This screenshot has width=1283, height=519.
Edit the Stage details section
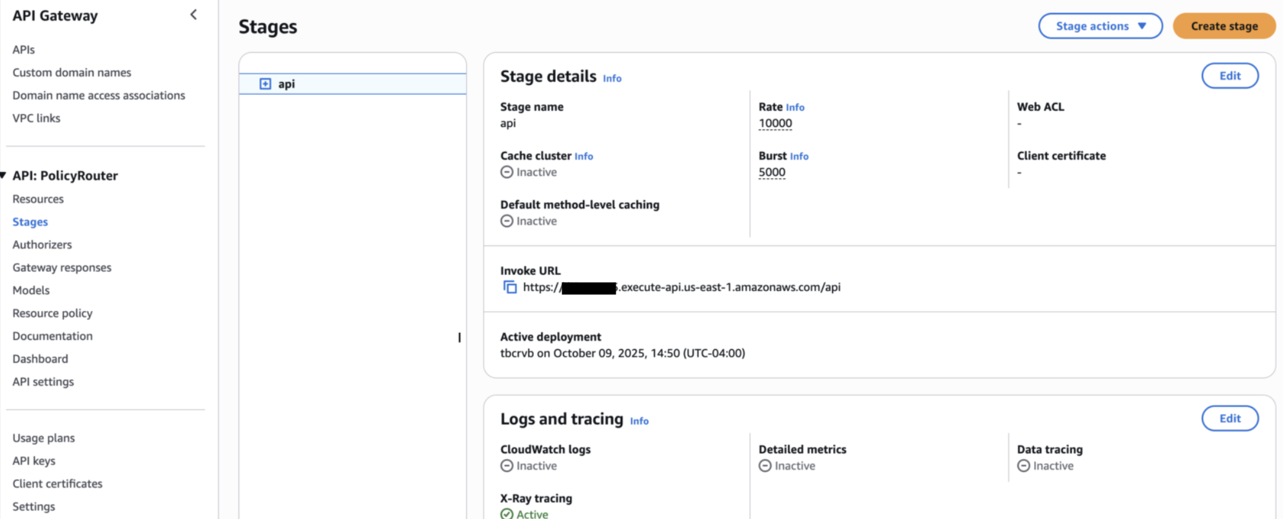[1229, 75]
